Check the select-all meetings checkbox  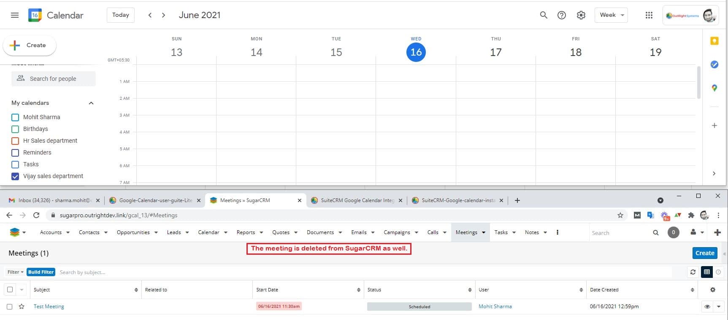point(10,289)
